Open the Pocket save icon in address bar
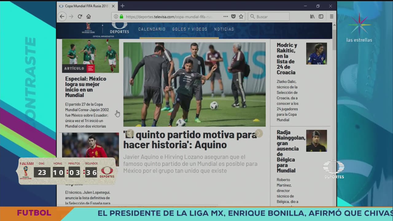 pyautogui.click(x=233, y=17)
